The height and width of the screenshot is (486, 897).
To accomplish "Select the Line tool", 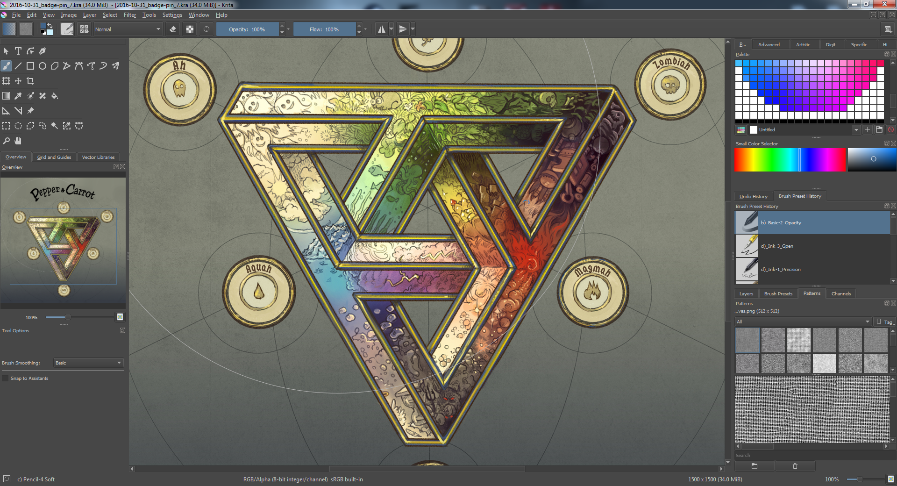I will point(18,66).
